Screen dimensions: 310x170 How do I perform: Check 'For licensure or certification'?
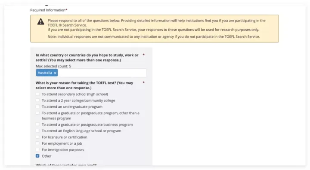[x=37, y=137]
